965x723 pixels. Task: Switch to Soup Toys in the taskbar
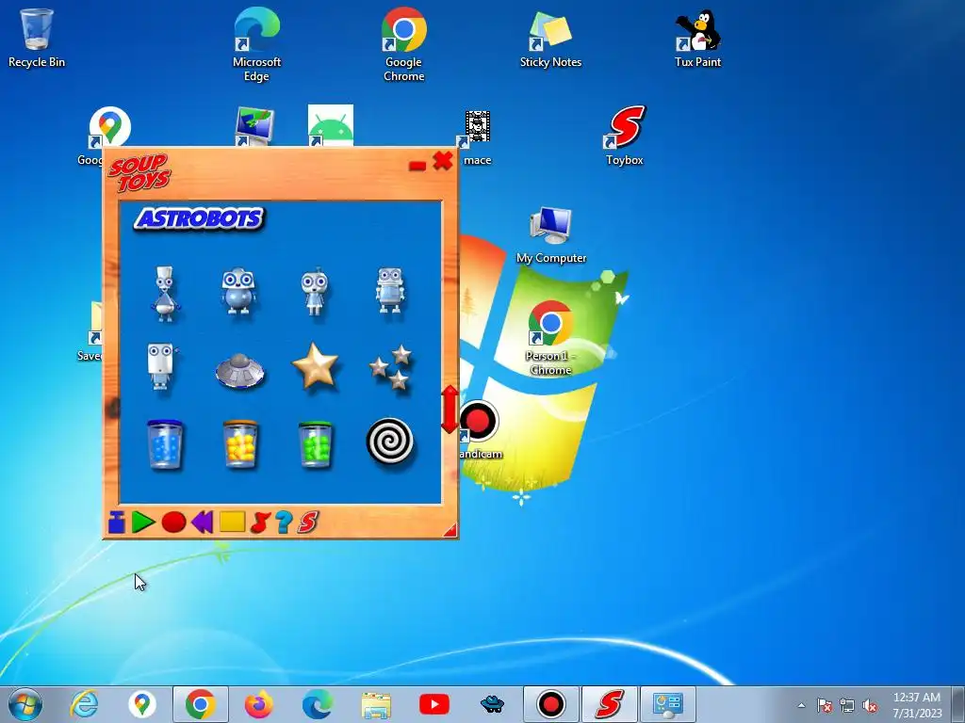610,704
